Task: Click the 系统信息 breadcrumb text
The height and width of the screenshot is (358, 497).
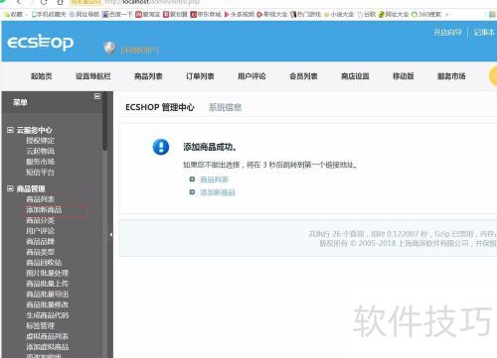Action: (225, 107)
